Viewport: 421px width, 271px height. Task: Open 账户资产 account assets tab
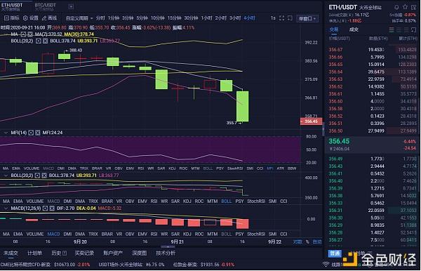tap(113, 253)
